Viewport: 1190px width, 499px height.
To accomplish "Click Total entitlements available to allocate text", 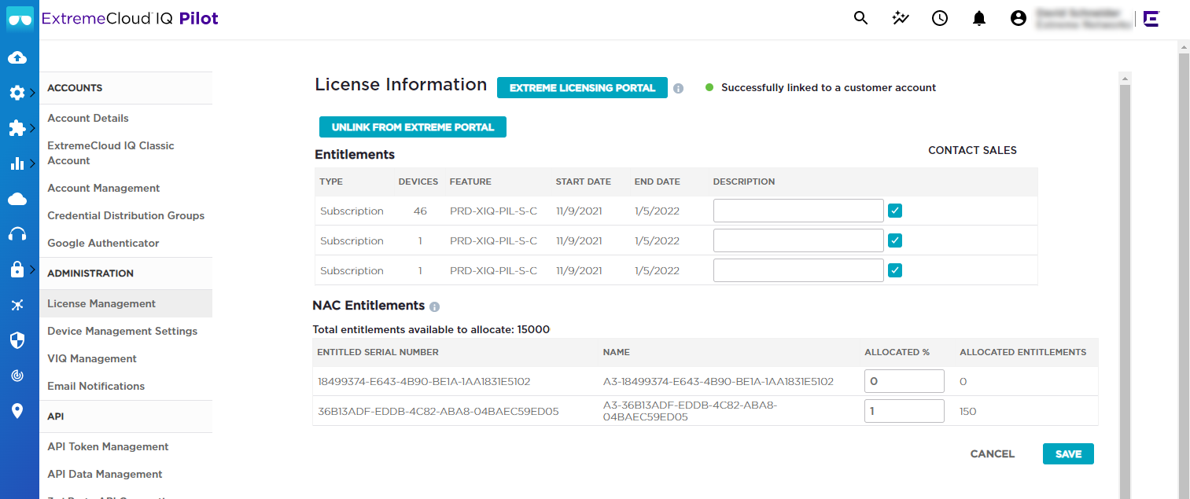I will [431, 329].
